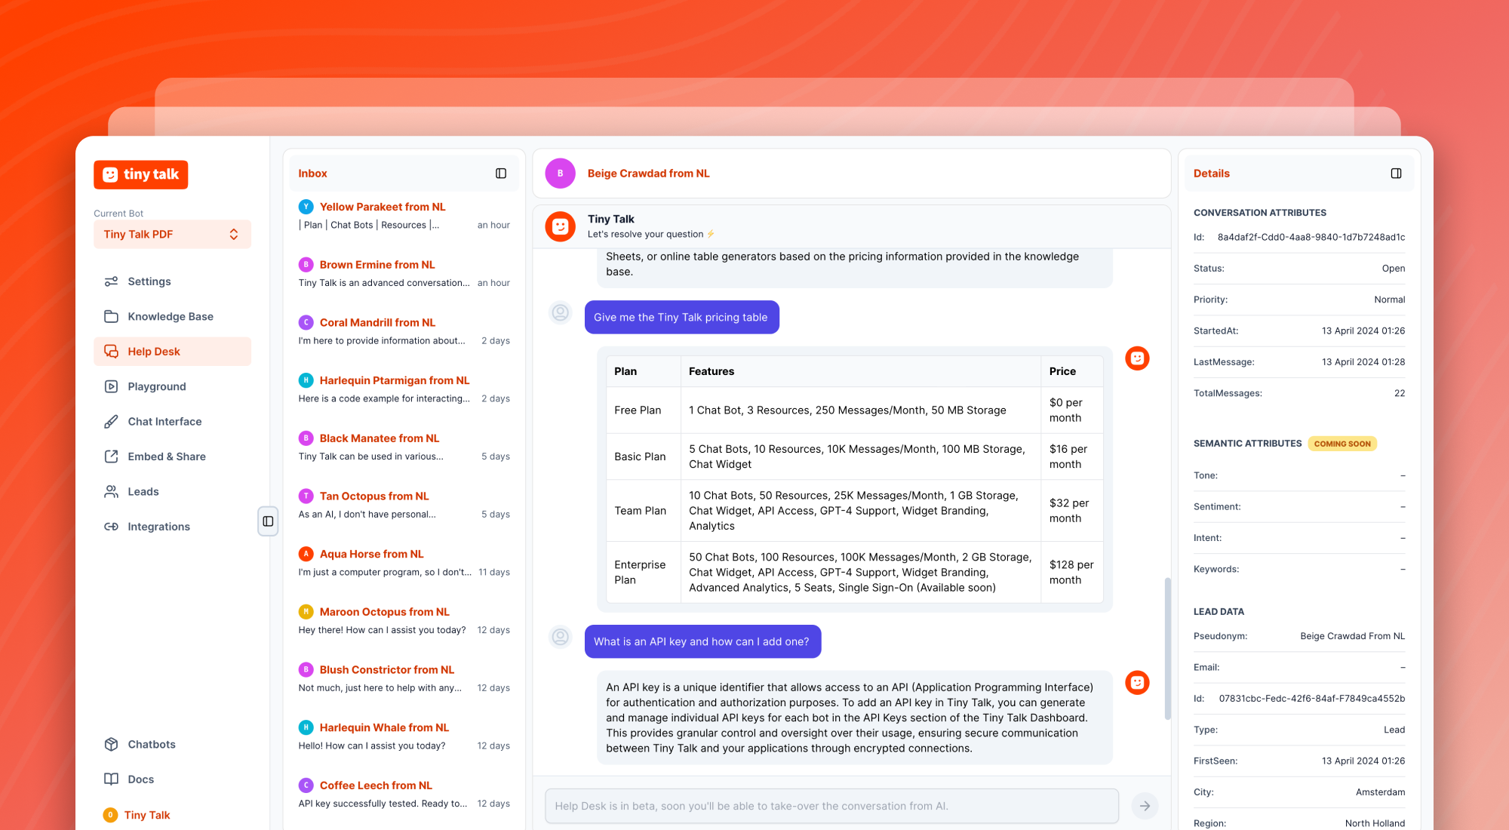The height and width of the screenshot is (830, 1509).
Task: Open Knowledge Base in the sidebar
Action: pos(172,316)
